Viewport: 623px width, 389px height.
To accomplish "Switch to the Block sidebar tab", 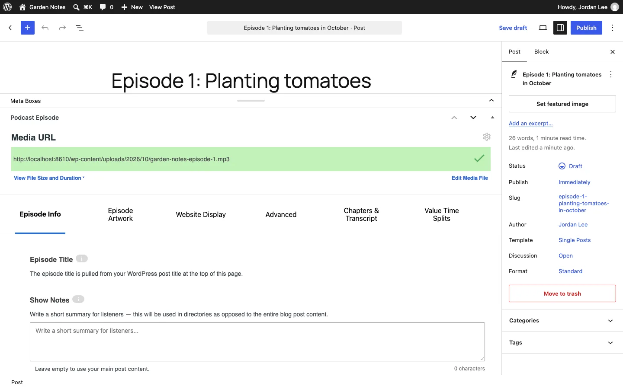I will 541,52.
